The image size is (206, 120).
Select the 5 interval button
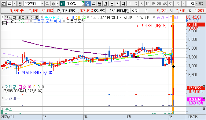(142, 4)
